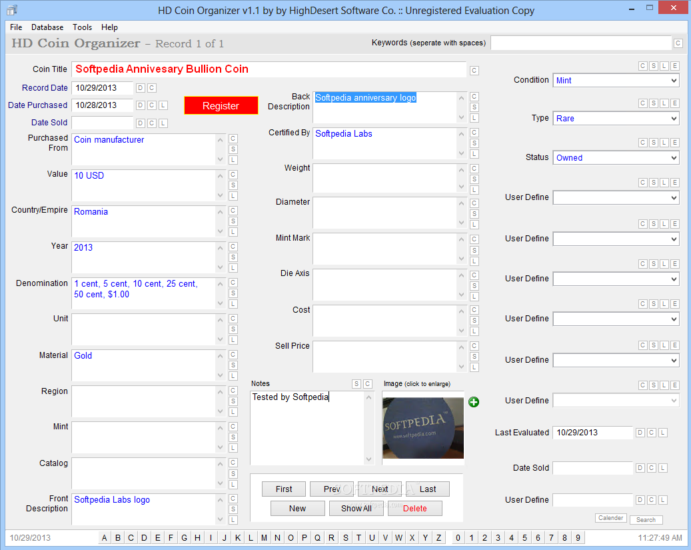This screenshot has width=691, height=550.
Task: Click the Purchased From scroll down arrow
Action: [x=221, y=159]
